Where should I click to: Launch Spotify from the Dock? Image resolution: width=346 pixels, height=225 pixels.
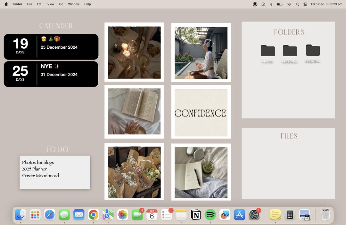coord(210,215)
